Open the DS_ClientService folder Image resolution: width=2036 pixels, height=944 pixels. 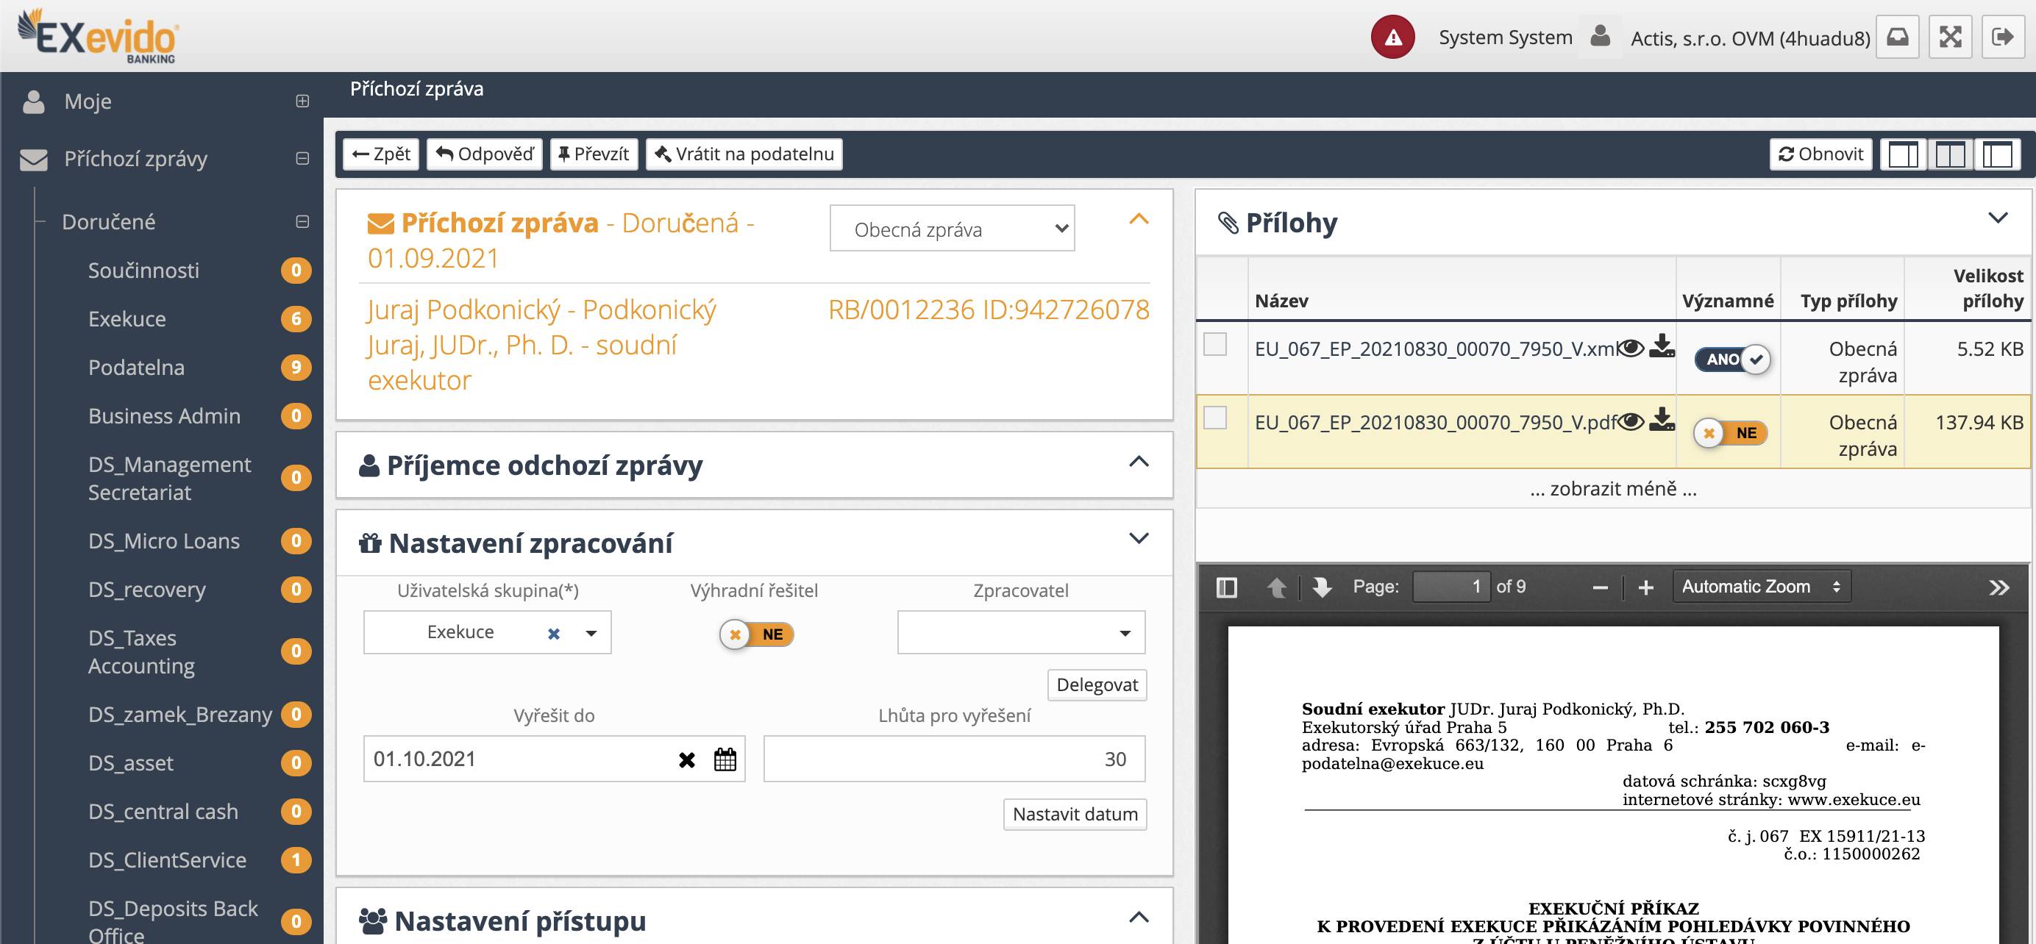click(x=168, y=859)
